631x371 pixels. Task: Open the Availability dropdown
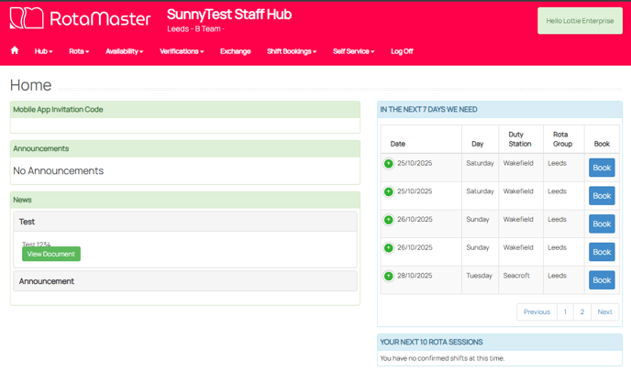coord(124,51)
